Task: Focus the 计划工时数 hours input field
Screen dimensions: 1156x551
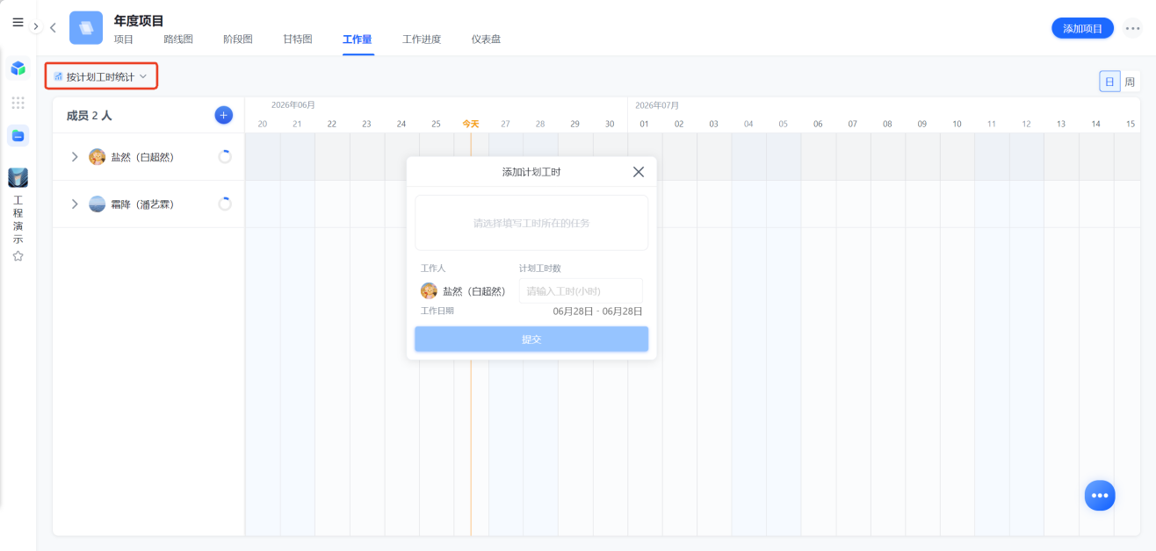Action: (581, 291)
